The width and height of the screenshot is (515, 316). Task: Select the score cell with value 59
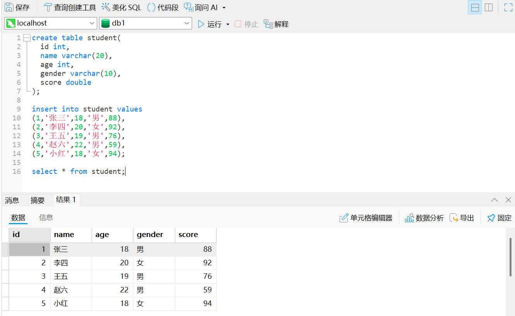196,290
